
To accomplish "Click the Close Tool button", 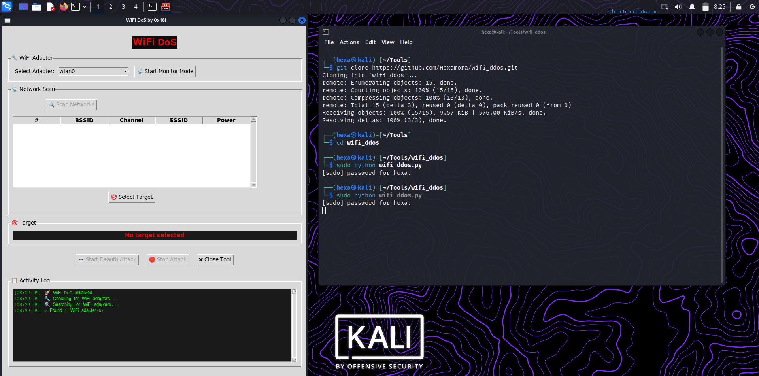I will pyautogui.click(x=215, y=260).
